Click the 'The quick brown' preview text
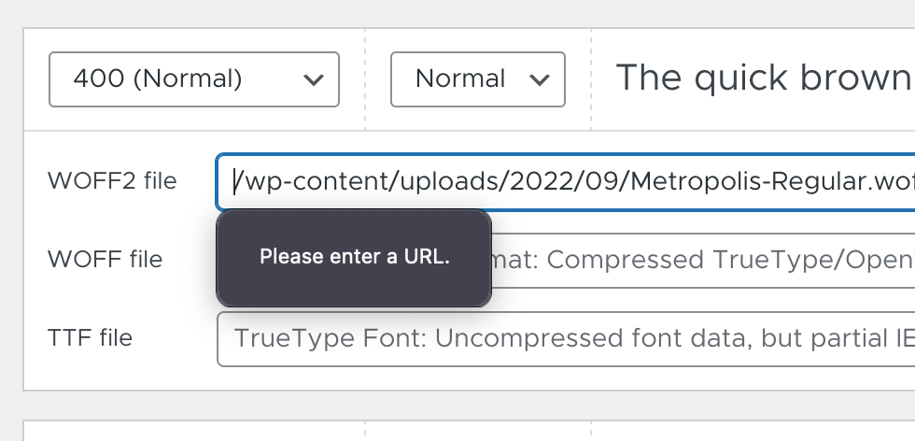The image size is (915, 441). click(765, 78)
